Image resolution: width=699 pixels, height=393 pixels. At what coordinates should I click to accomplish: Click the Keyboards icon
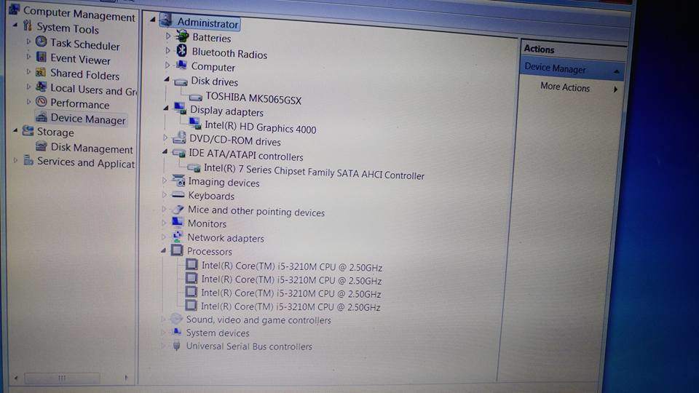pyautogui.click(x=178, y=194)
